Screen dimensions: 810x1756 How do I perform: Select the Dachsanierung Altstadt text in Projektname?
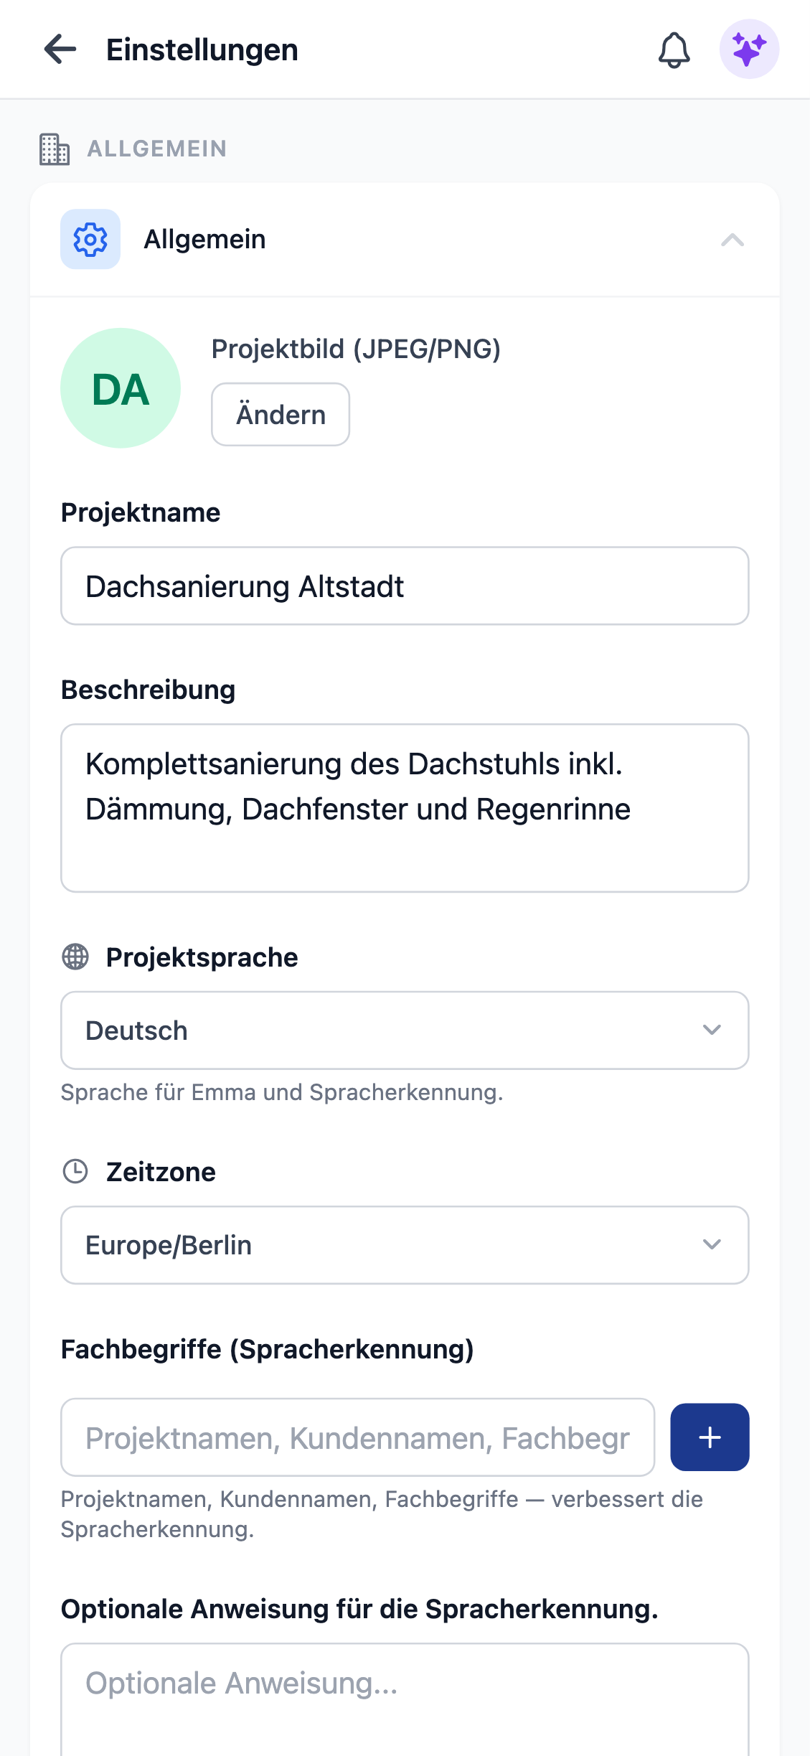coord(245,586)
